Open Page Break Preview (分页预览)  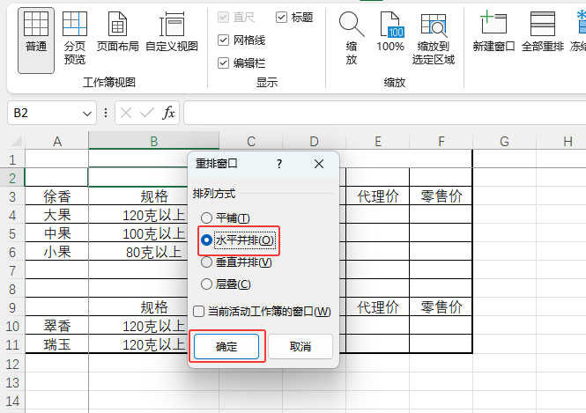75,38
